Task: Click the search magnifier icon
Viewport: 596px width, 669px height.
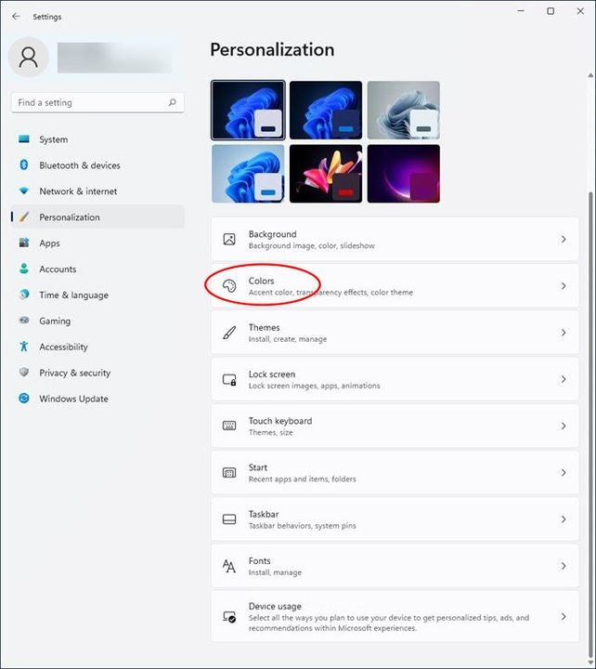Action: tap(173, 102)
